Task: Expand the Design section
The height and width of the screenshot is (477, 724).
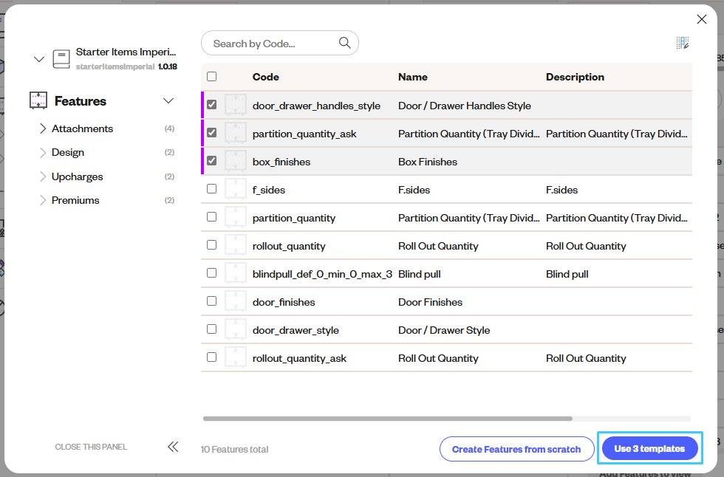Action: point(44,152)
